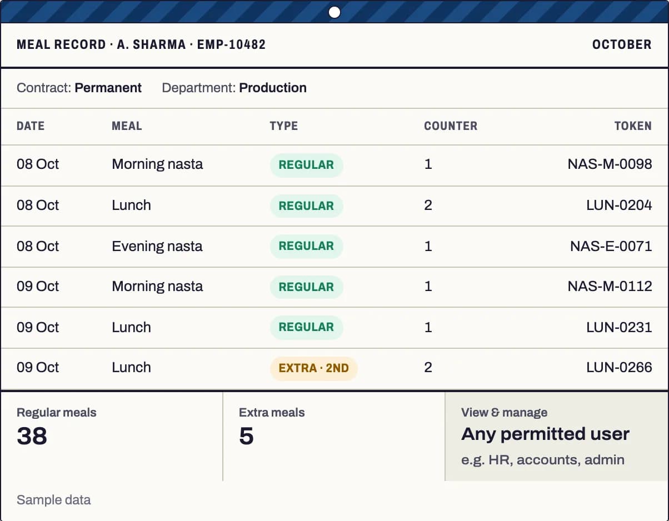
Task: Click 08 Oct date in LUN-0204 row
Action: point(38,206)
